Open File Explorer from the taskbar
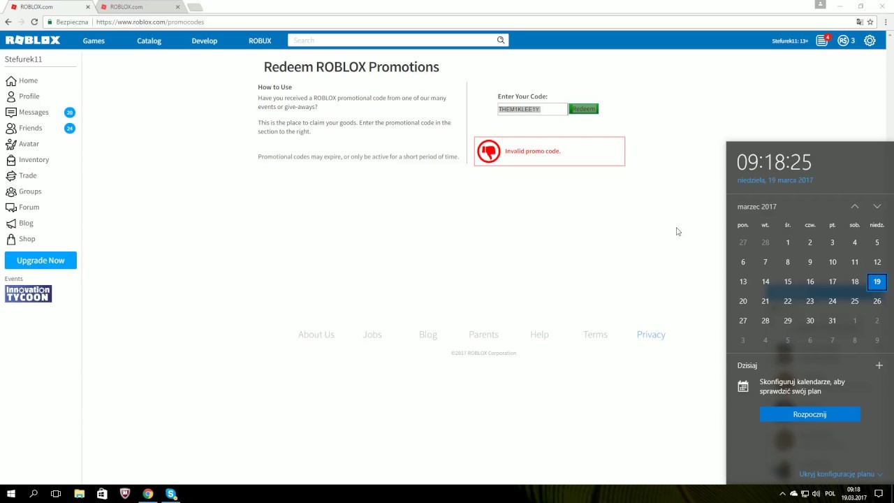The image size is (894, 503). [x=79, y=494]
